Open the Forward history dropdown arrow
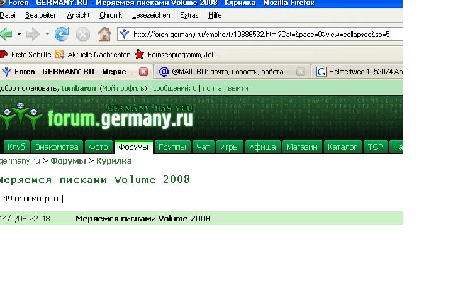453x283 pixels. (x=47, y=35)
